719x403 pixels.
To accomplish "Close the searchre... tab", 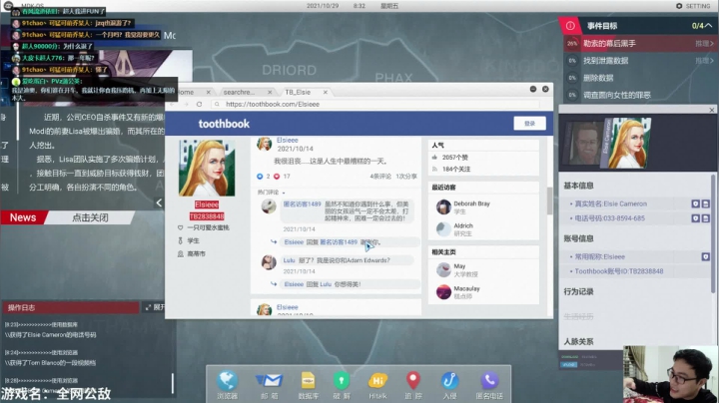I will pos(270,92).
